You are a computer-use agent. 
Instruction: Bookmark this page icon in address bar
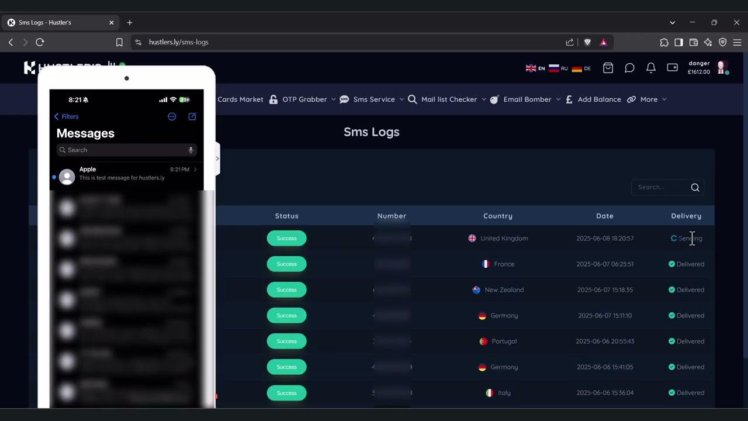click(x=119, y=42)
